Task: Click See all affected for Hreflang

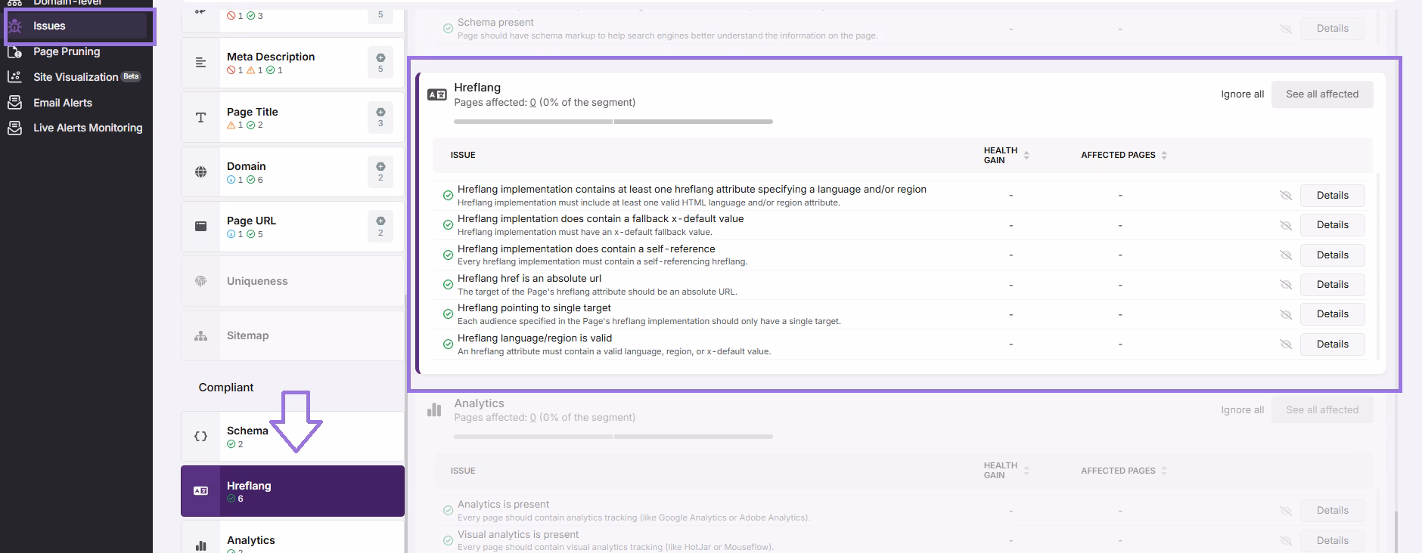Action: pyautogui.click(x=1321, y=94)
